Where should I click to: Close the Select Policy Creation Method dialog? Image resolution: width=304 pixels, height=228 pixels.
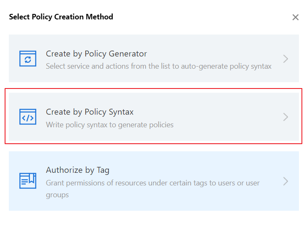tap(296, 17)
